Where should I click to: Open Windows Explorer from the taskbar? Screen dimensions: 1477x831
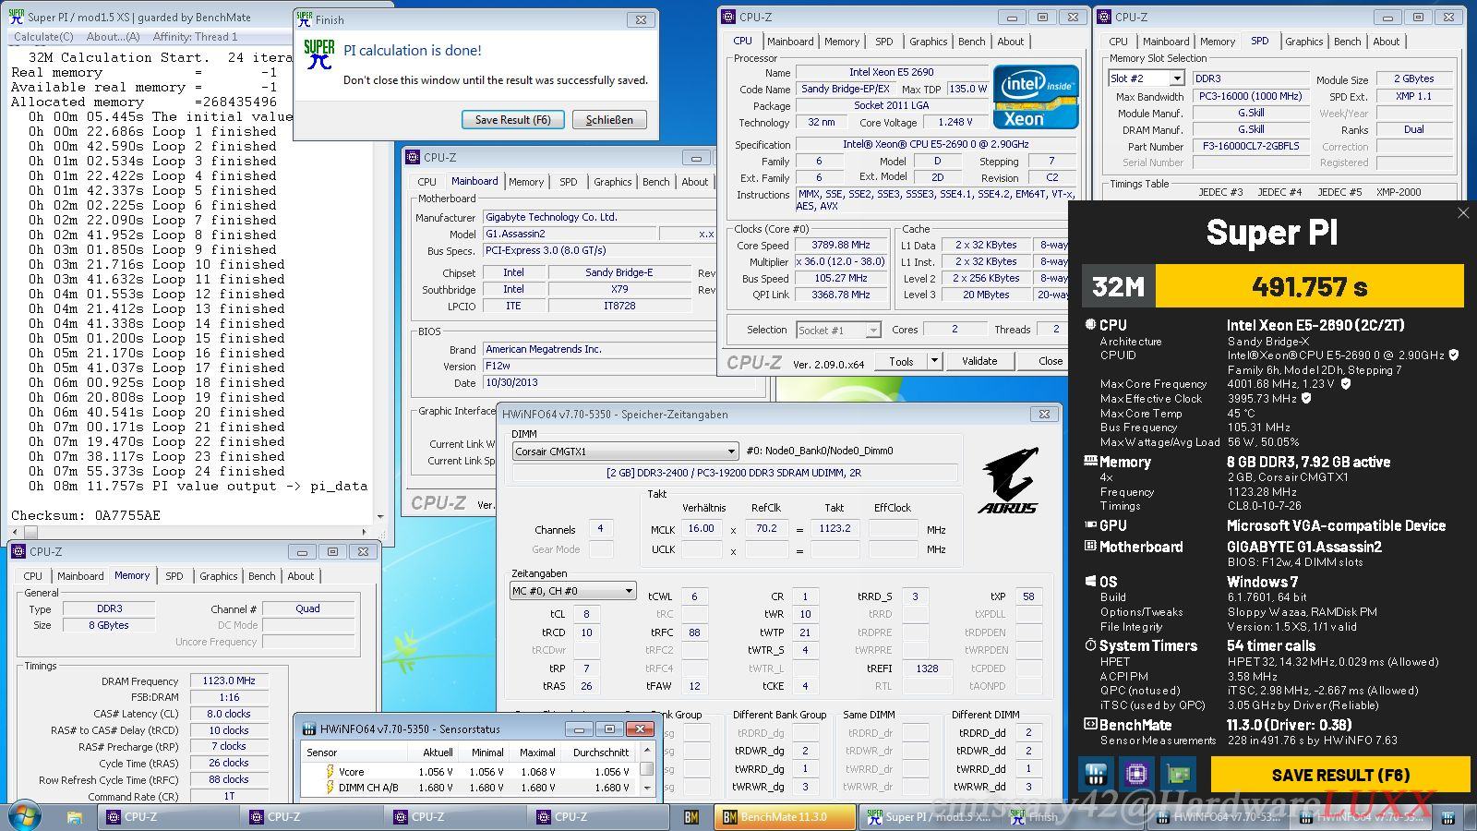click(x=75, y=817)
